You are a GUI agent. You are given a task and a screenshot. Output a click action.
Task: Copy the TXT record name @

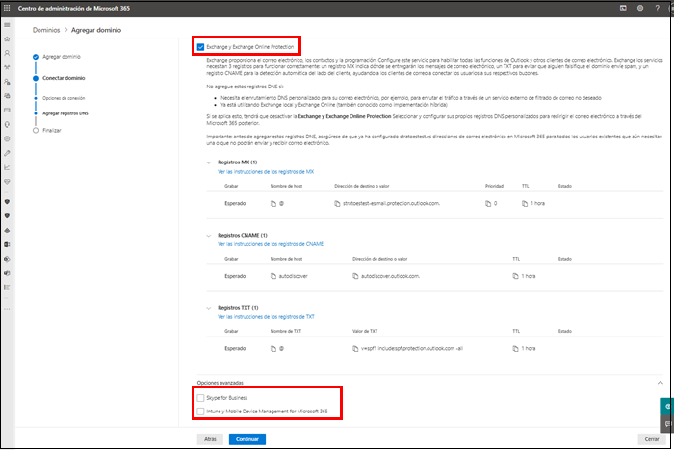tap(273, 349)
